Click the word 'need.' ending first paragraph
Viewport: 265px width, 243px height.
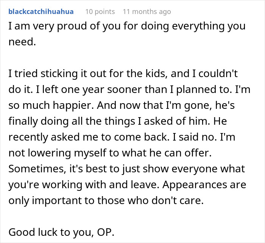[x=22, y=43]
